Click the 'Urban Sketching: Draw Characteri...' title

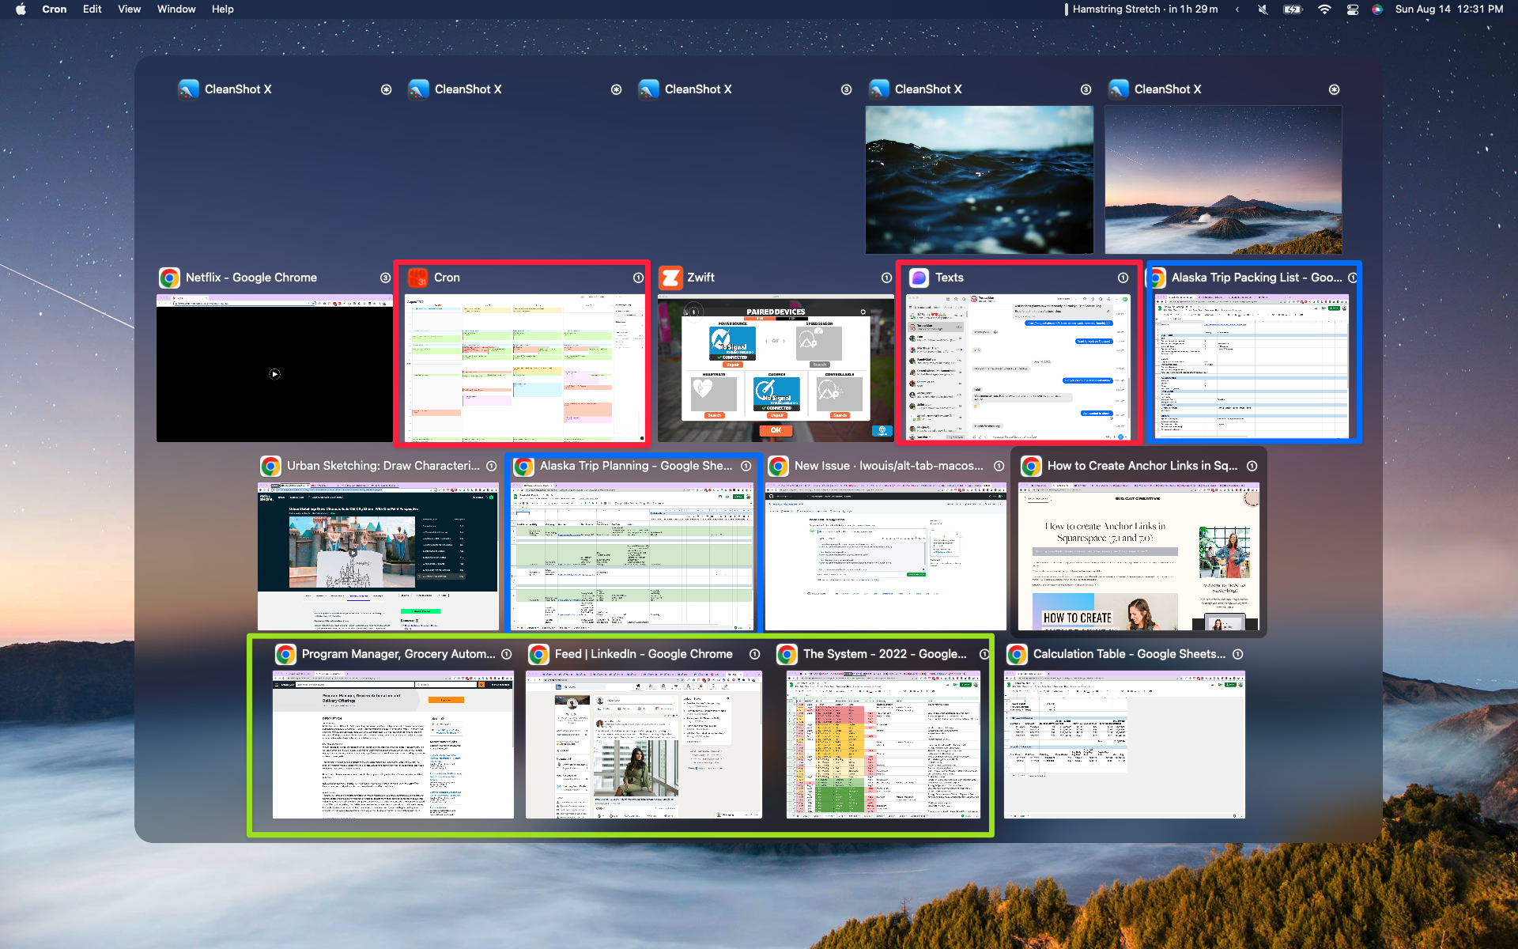point(383,466)
